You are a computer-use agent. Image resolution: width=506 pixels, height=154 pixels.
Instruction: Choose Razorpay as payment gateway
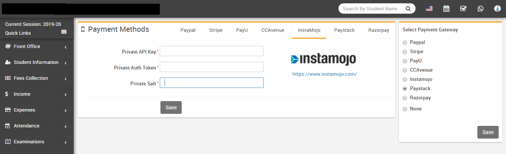[x=405, y=98]
